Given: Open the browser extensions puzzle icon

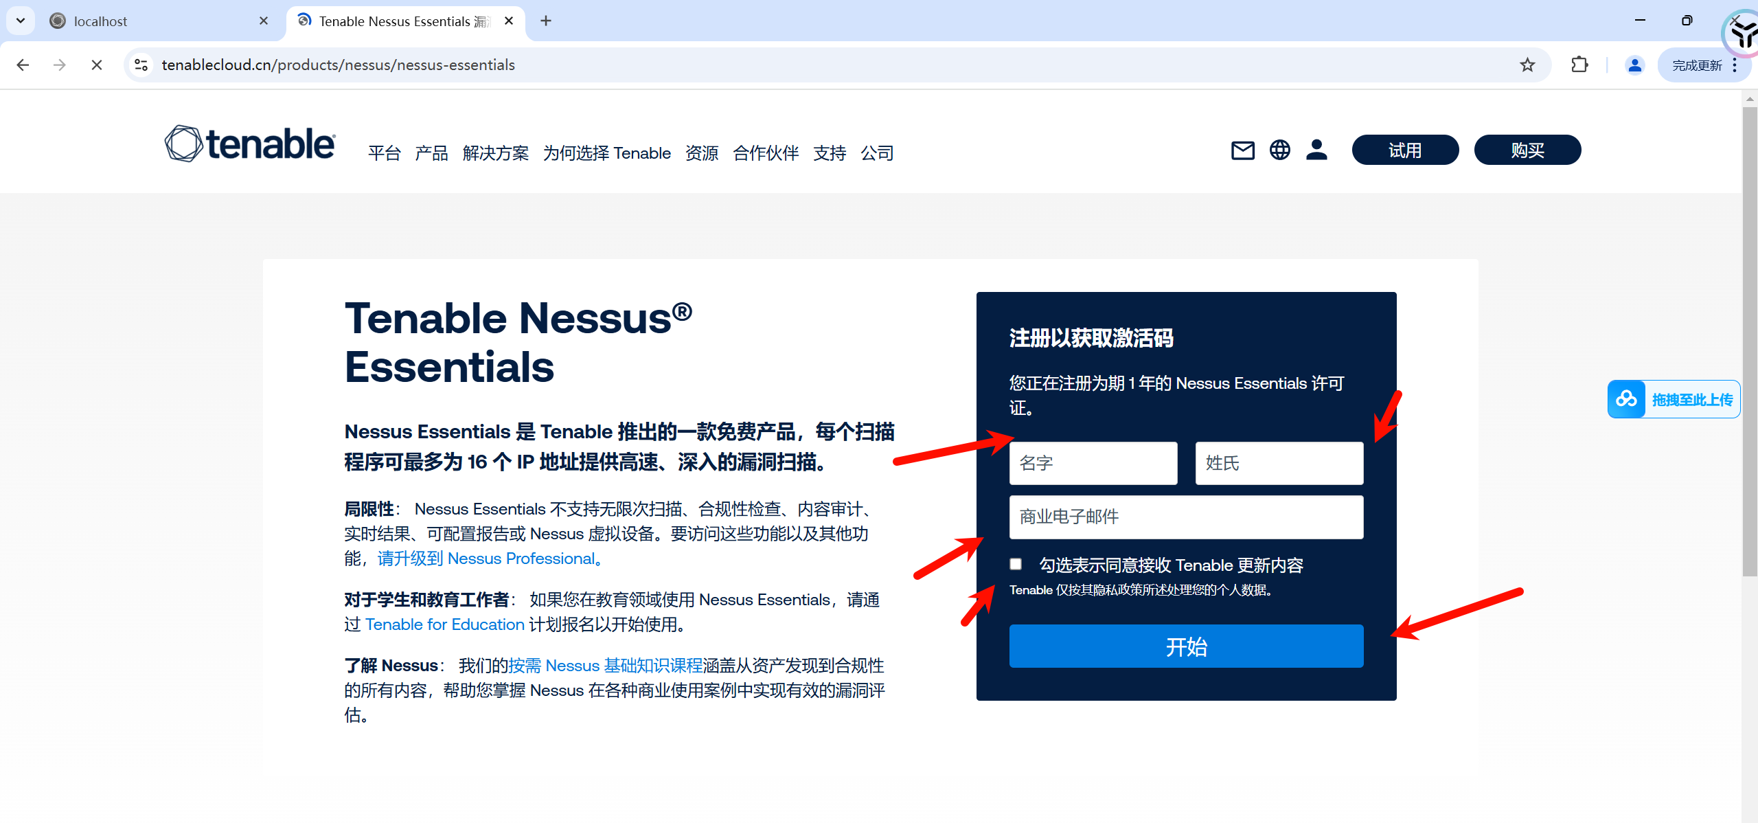Looking at the screenshot, I should pos(1579,65).
